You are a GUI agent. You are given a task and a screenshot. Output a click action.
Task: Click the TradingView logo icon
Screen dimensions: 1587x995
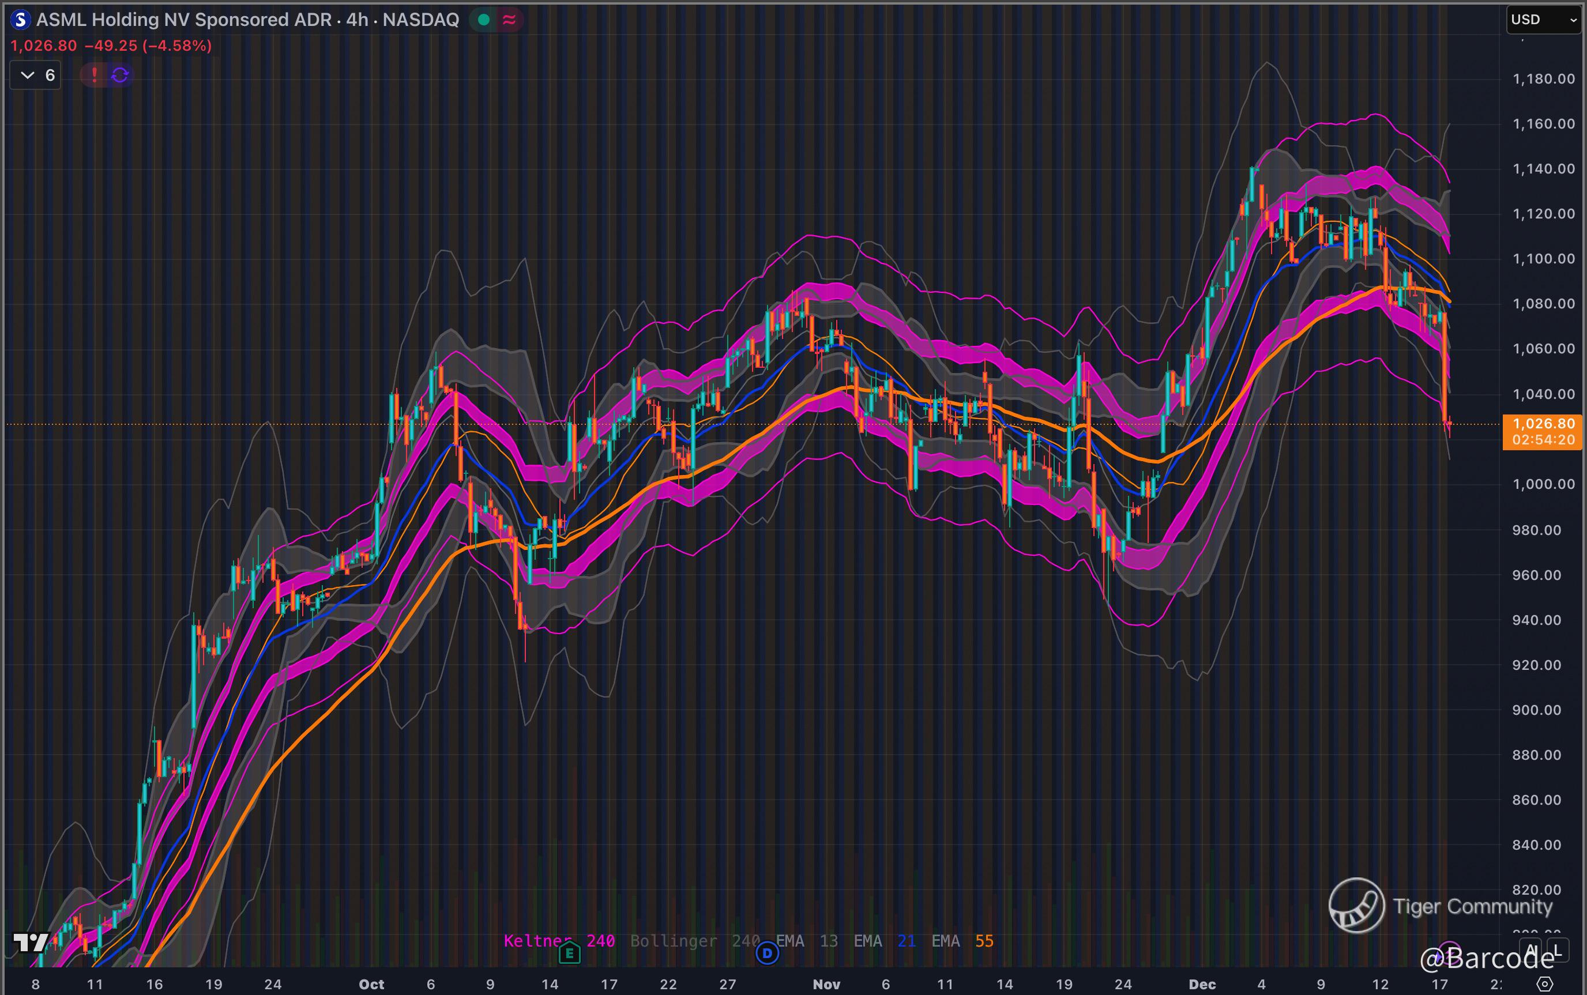pyautogui.click(x=31, y=943)
